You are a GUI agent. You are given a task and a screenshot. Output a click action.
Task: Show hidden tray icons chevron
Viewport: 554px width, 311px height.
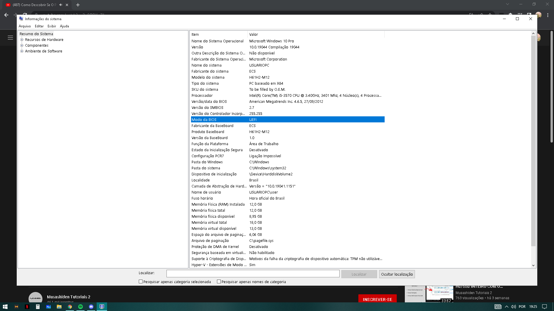click(x=506, y=307)
